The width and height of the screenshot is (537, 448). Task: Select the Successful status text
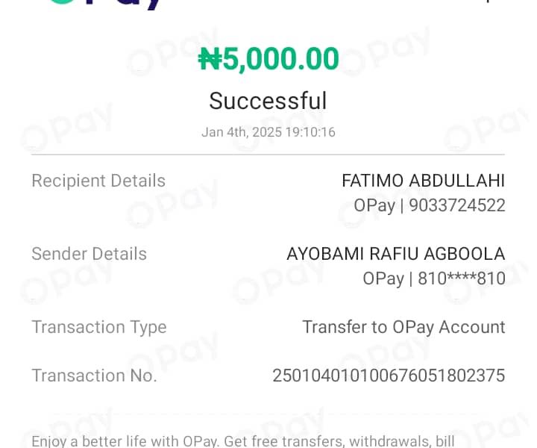(x=268, y=101)
